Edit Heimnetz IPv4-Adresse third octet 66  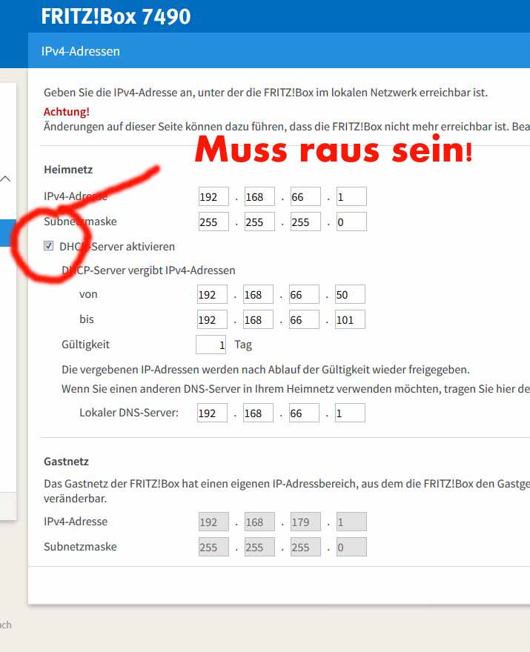(x=305, y=196)
